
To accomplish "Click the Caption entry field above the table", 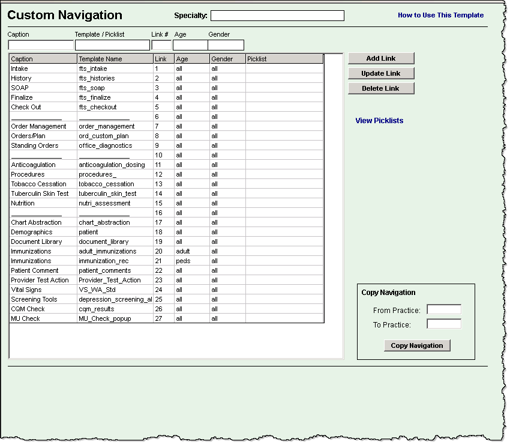I will point(41,45).
